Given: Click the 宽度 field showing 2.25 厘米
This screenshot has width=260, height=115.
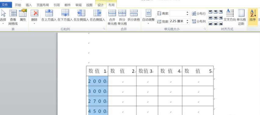Looking at the screenshot, I should (x=177, y=21).
